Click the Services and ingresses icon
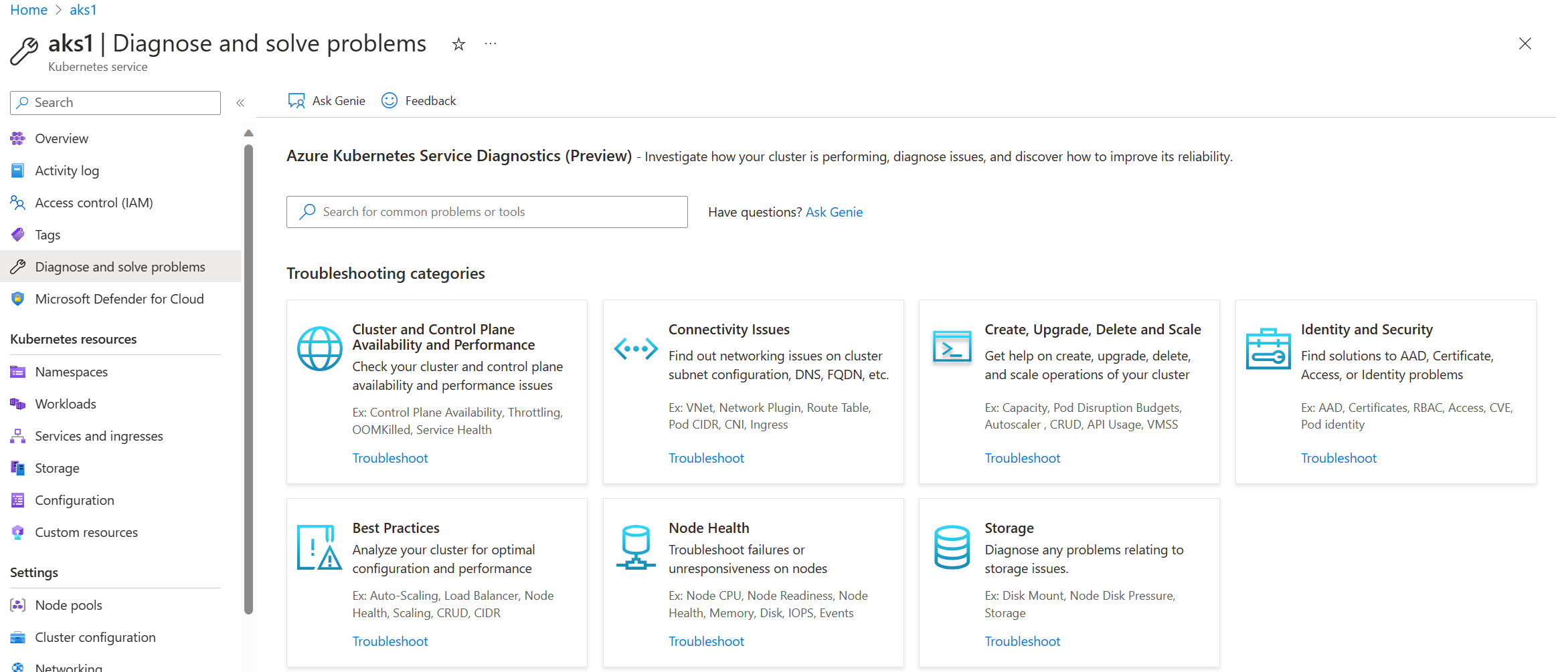Screen dimensions: 1556x672 point(18,436)
